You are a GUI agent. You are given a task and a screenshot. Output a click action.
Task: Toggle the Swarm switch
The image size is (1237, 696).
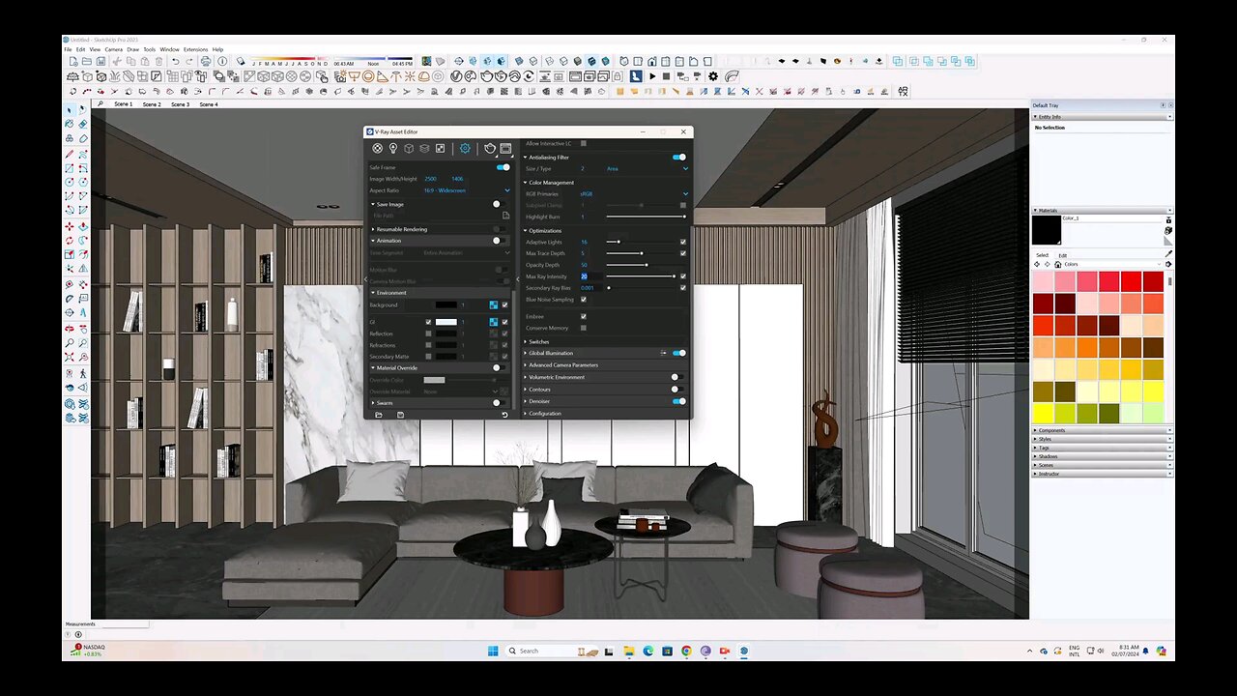(499, 402)
